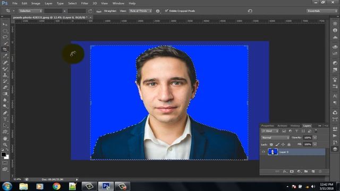Screen dimensions: 340x191
Task: Select the Dodge tool
Action: pos(5,106)
